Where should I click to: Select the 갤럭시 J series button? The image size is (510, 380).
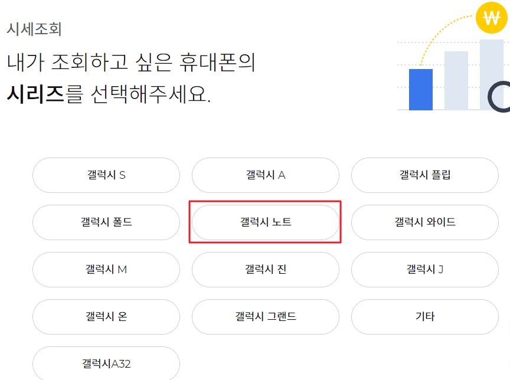[x=424, y=270]
